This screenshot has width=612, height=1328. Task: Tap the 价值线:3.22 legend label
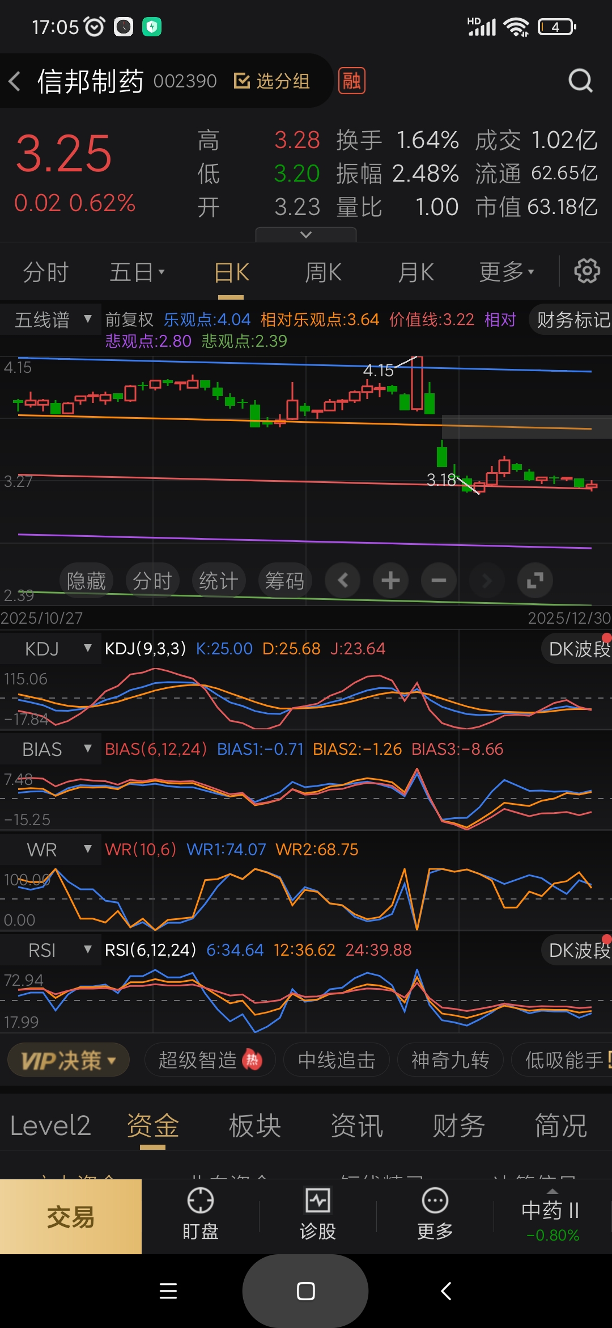coord(432,320)
